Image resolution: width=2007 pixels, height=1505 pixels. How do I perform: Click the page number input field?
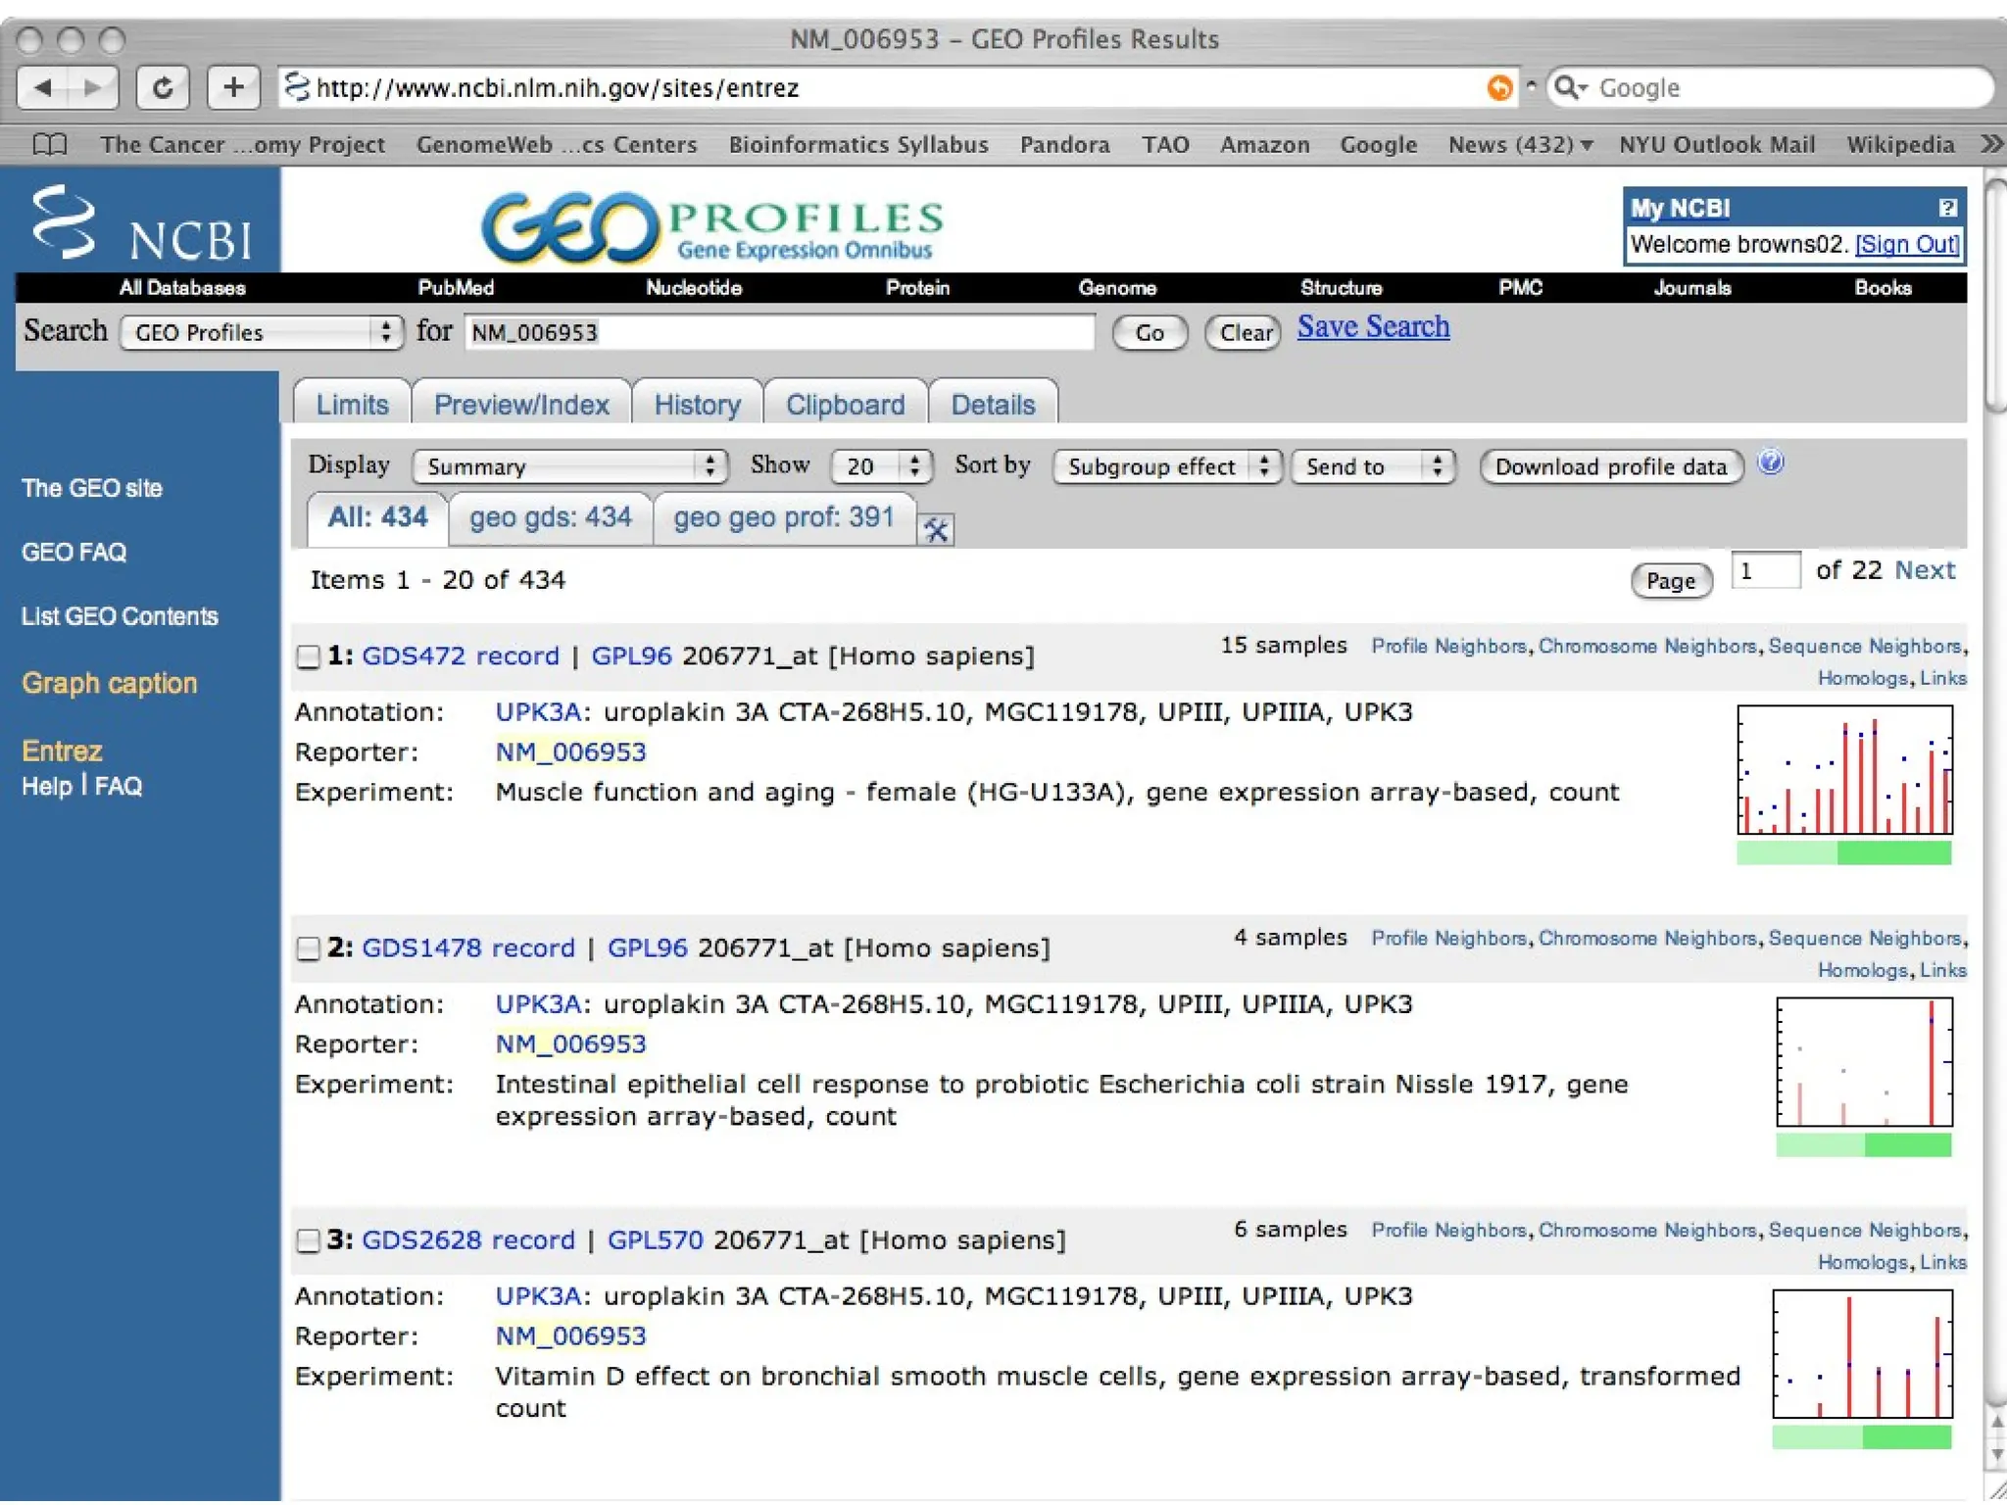(1765, 571)
